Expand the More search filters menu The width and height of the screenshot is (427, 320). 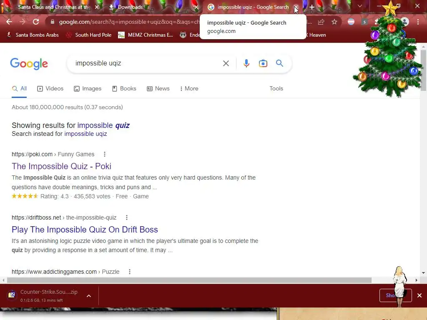point(189,88)
